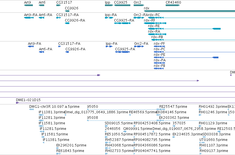Select the DMG1-chr3R.10.097.a.5prime label
Viewport: 235px width, 155px height.
[x=54, y=107]
